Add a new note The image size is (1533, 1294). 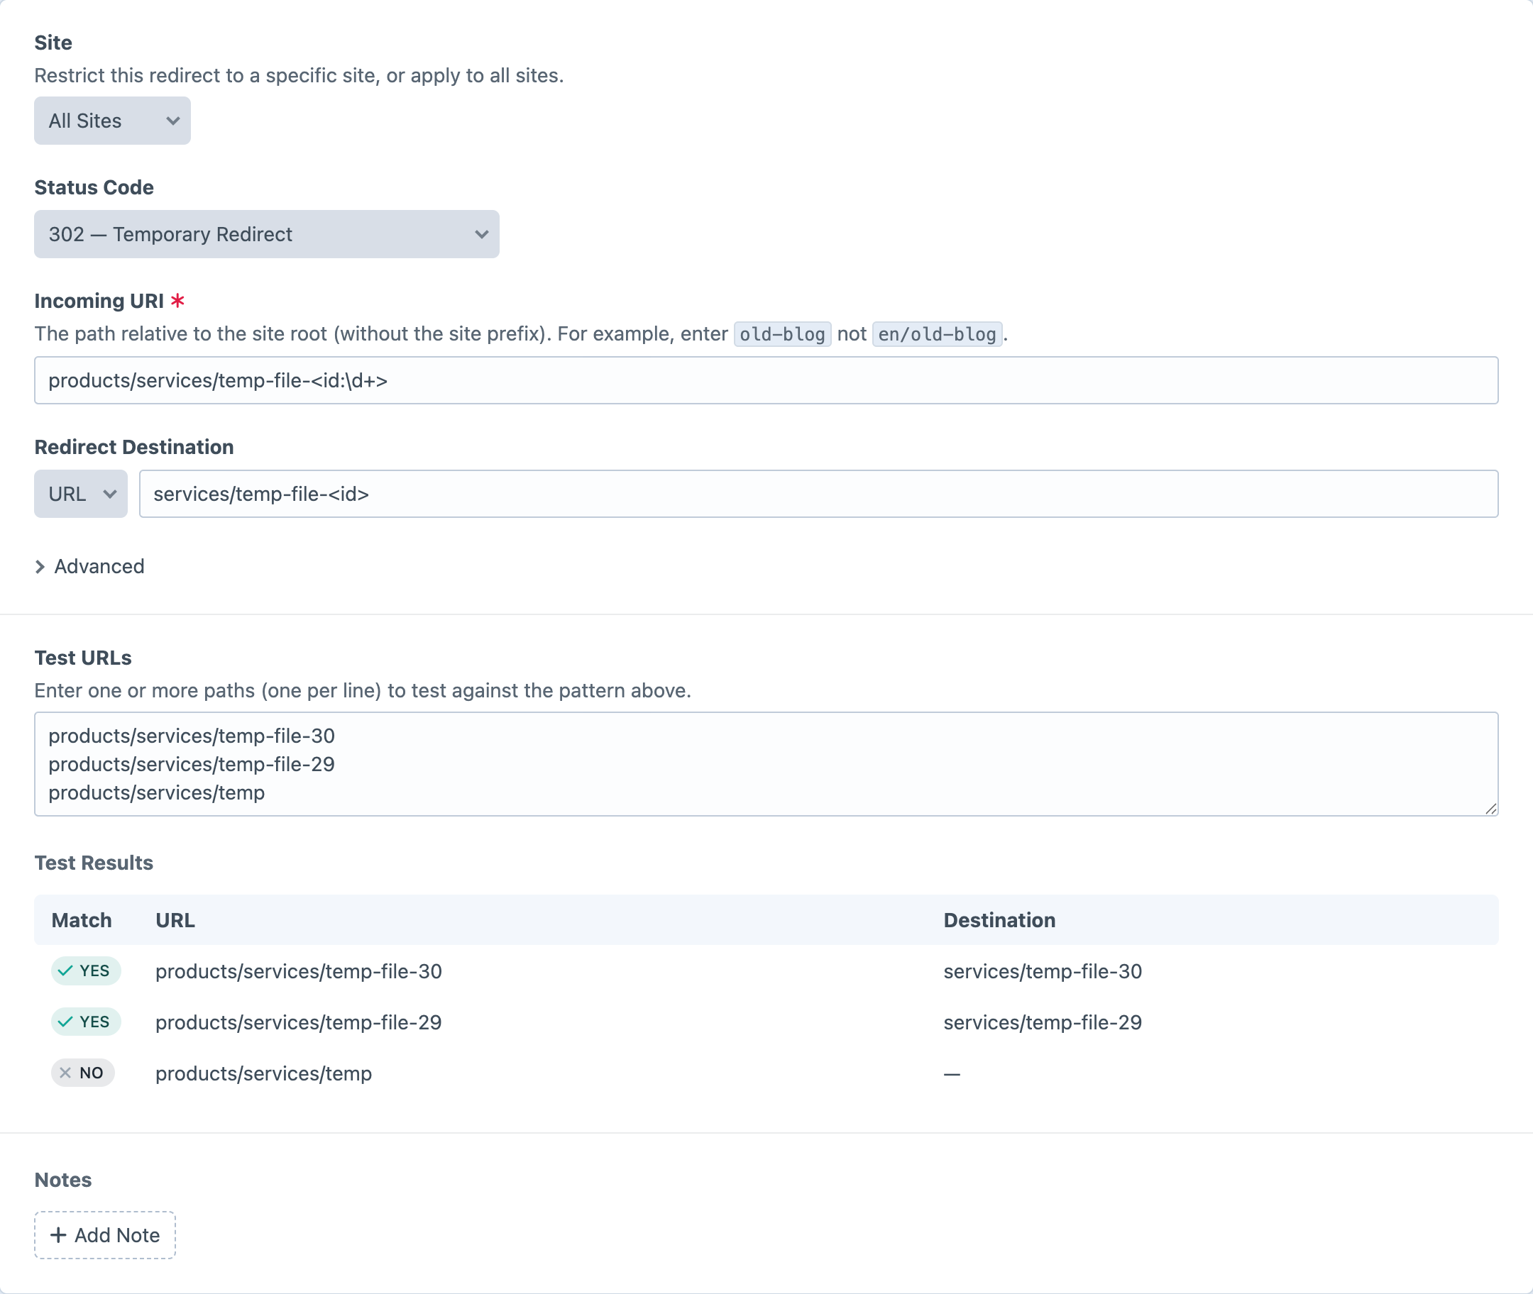pos(105,1235)
